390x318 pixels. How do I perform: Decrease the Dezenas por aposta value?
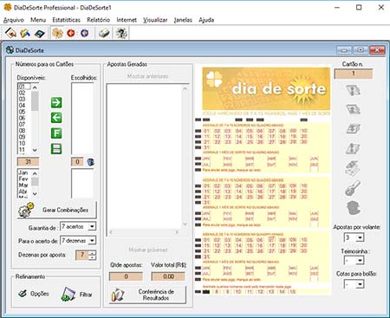(x=93, y=257)
